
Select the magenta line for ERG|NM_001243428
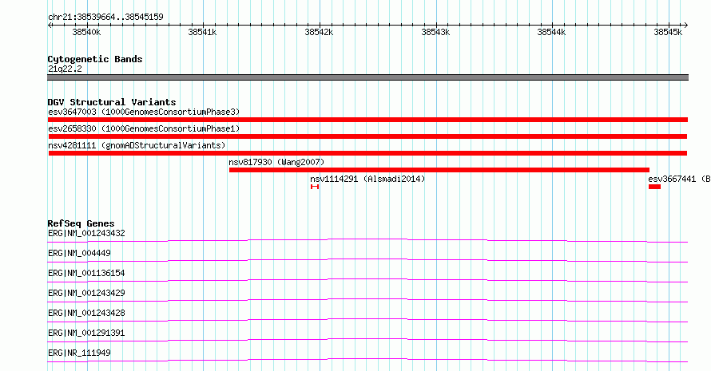click(x=367, y=320)
